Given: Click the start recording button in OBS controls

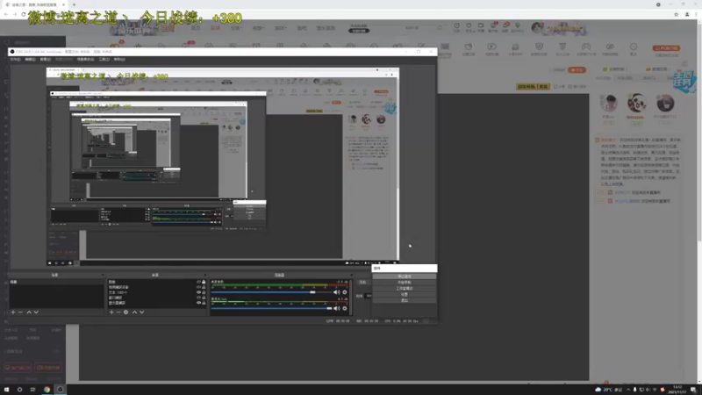Looking at the screenshot, I should (405, 282).
